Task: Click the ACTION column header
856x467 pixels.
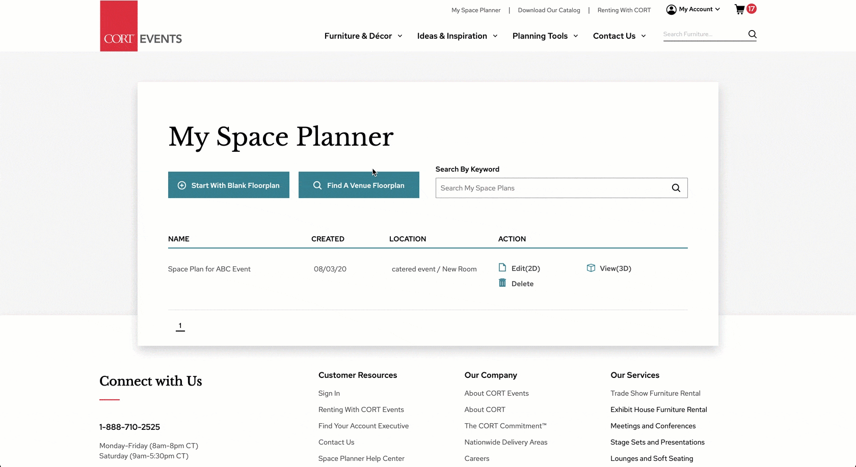Action: point(512,239)
